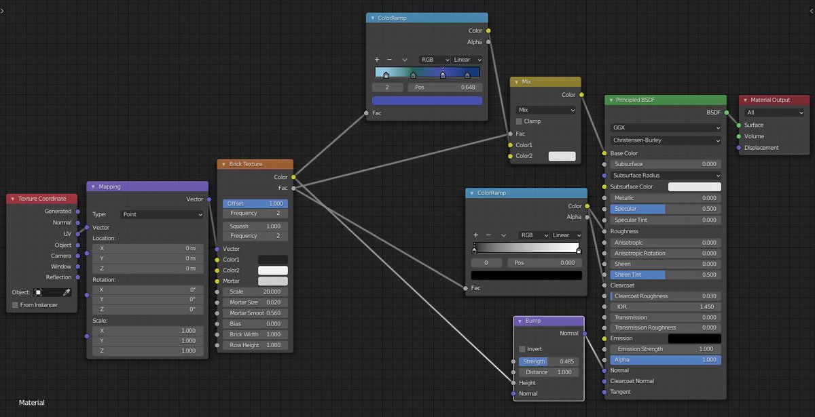This screenshot has height=417, width=815.
Task: Click the Specular 0.500 slider
Action: point(666,209)
